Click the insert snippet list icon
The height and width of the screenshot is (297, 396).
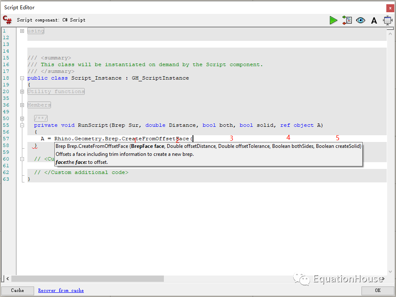pyautogui.click(x=347, y=20)
